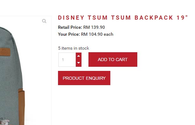The width and height of the screenshot is (195, 125).
Task: Click the 19" size in the title
Action: point(182,18)
